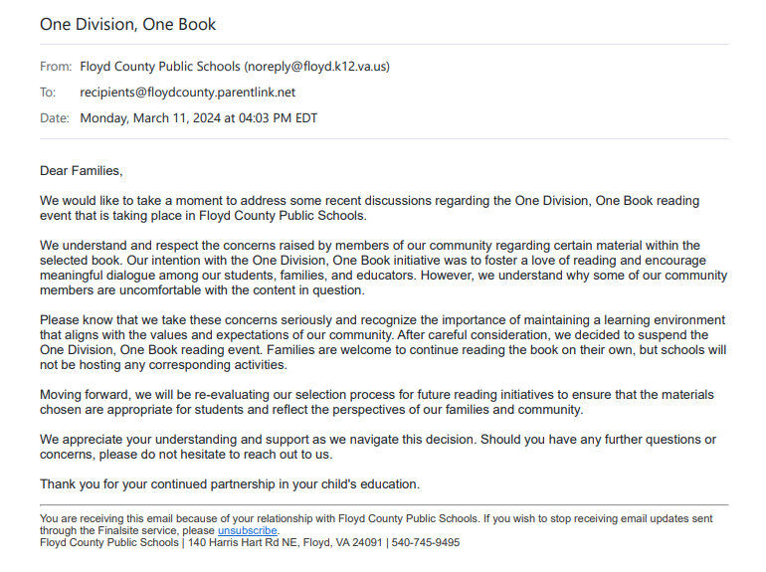Viewport: 766px width, 572px height.
Task: Click the paragraph beginning 'Please know that we'
Action: (x=383, y=342)
